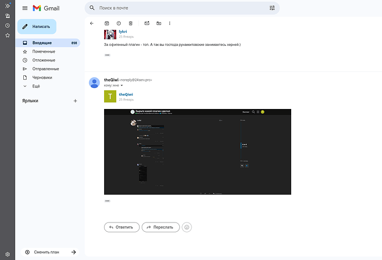The width and height of the screenshot is (382, 260).
Task: Open more actions three-dot menu
Action: [169, 23]
